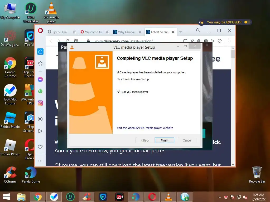Click Opera icon in taskbar

tap(152, 197)
